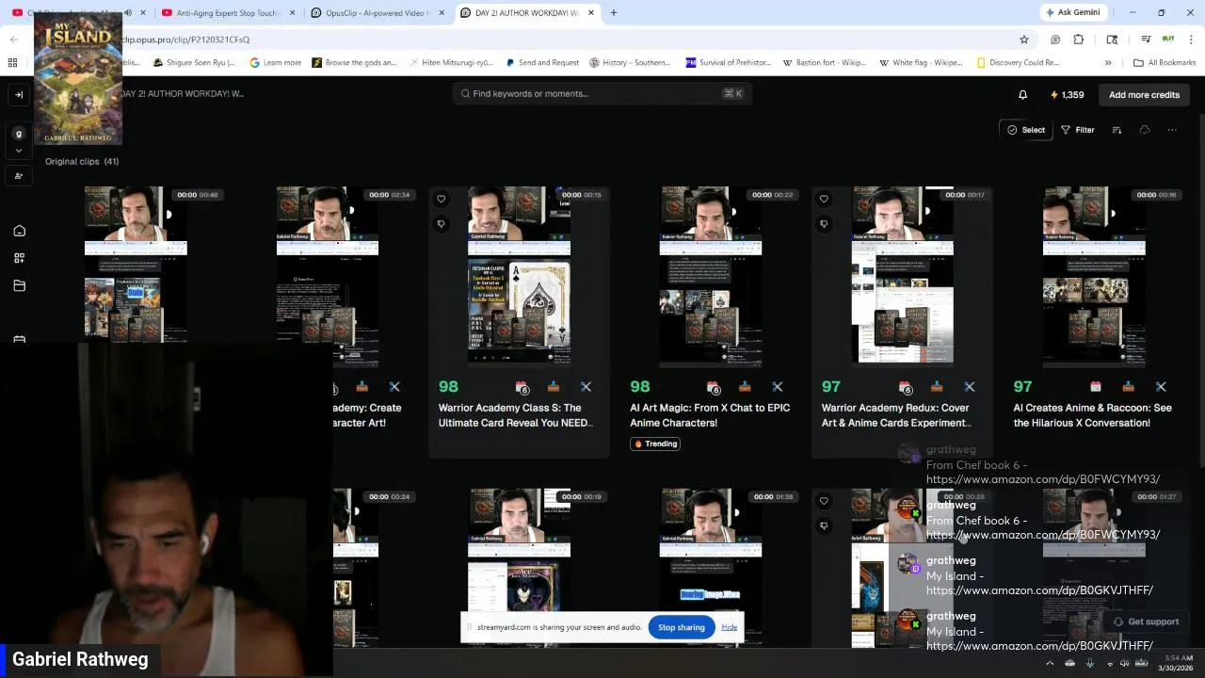This screenshot has height=678, width=1205.
Task: Open the 'Browse the gods an...' bookmark
Action: pyautogui.click(x=354, y=63)
